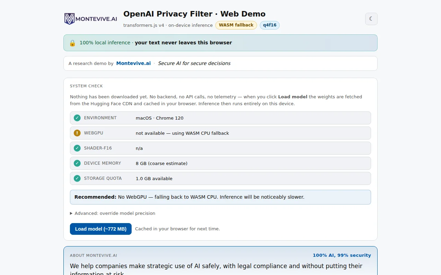Viewport: 441px width, 275px height.
Task: Click 'A research demo by' text
Action: (x=91, y=63)
